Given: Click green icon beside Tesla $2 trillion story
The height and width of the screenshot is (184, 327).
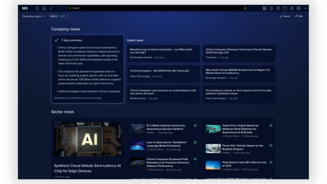Looking at the screenshot, I should click(x=271, y=162).
